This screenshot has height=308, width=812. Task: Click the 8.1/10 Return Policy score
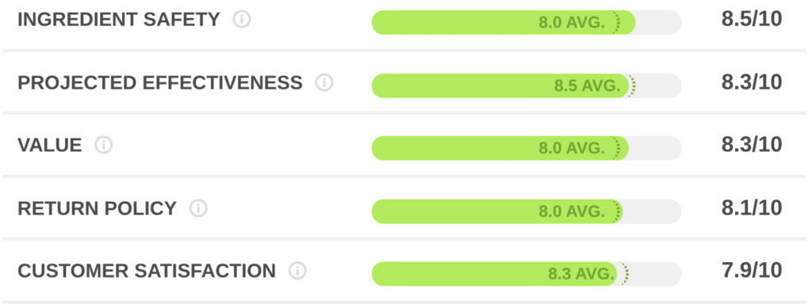pyautogui.click(x=752, y=207)
